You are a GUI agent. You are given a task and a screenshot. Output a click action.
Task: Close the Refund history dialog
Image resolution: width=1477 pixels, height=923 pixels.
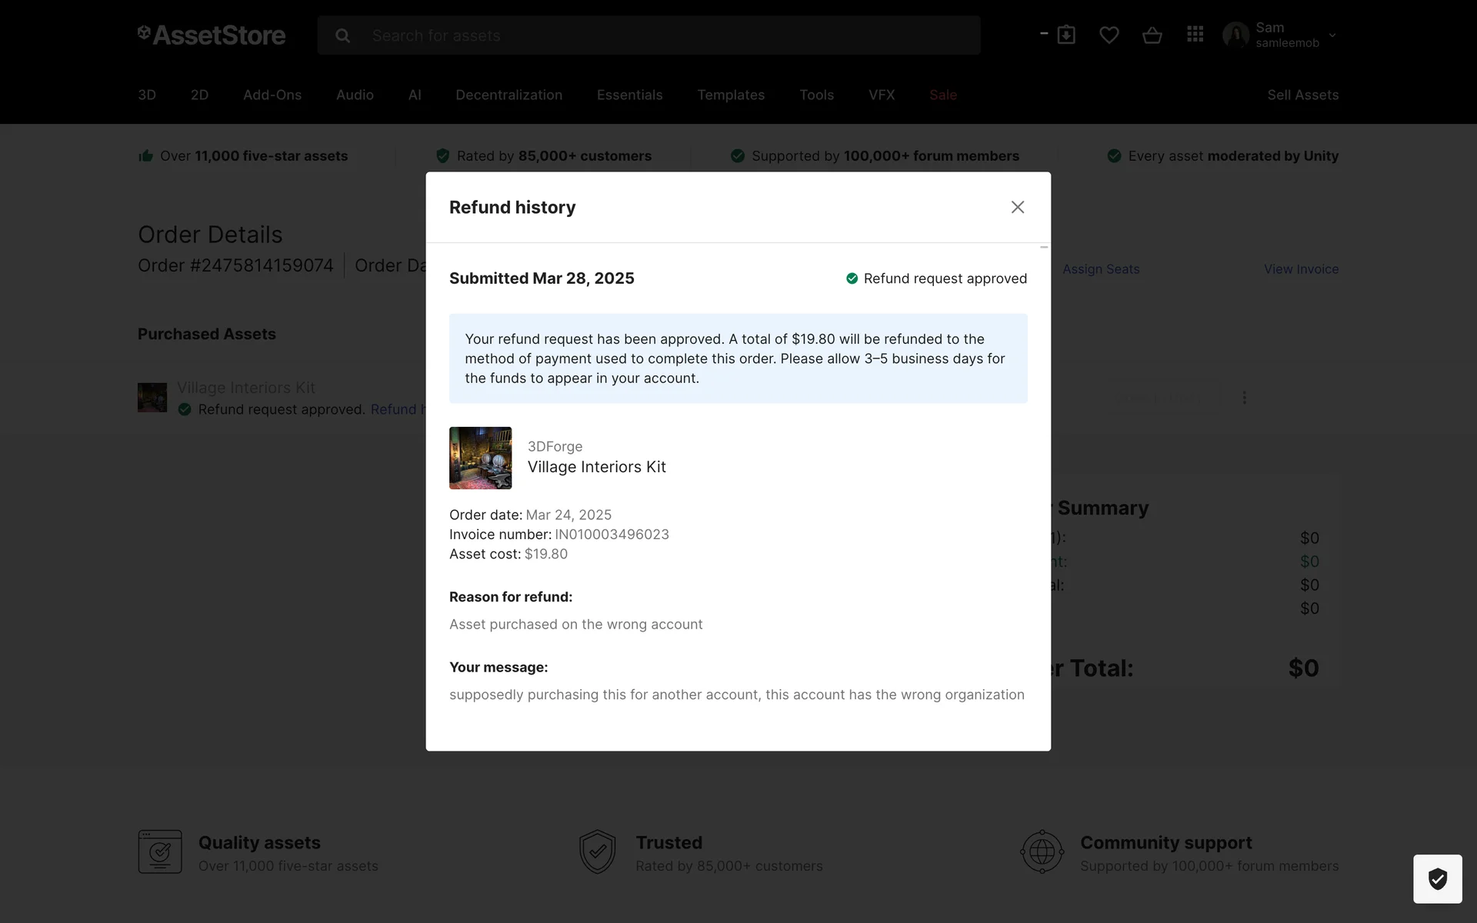(x=1017, y=207)
